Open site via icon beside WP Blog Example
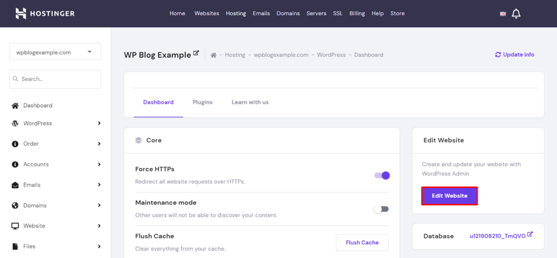This screenshot has width=557, height=258. [196, 53]
